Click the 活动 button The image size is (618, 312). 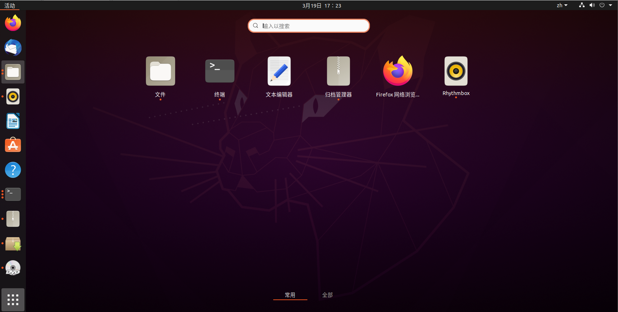tap(10, 5)
